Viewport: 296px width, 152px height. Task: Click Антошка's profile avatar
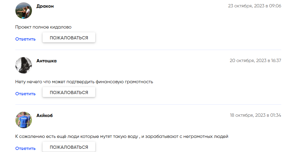pyautogui.click(x=24, y=65)
